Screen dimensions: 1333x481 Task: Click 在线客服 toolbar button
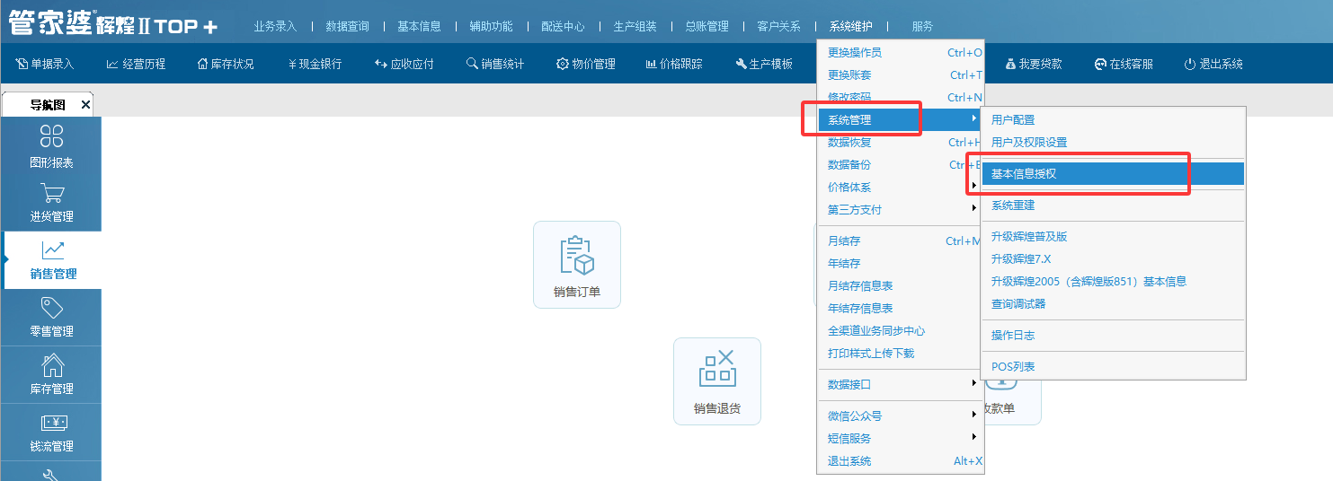point(1123,64)
